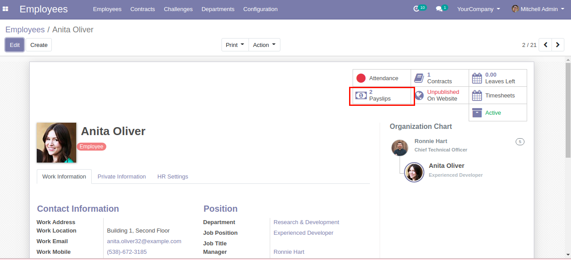Click the (538)-672-3185 phone link

click(127, 252)
